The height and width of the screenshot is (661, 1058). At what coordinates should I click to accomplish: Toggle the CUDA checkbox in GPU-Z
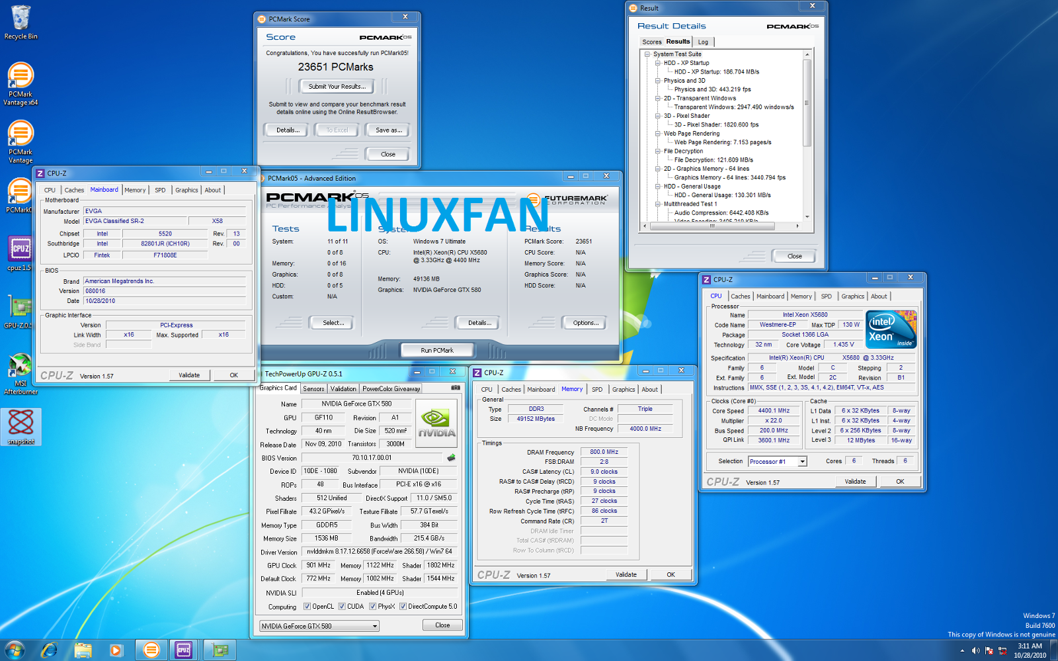click(x=342, y=606)
